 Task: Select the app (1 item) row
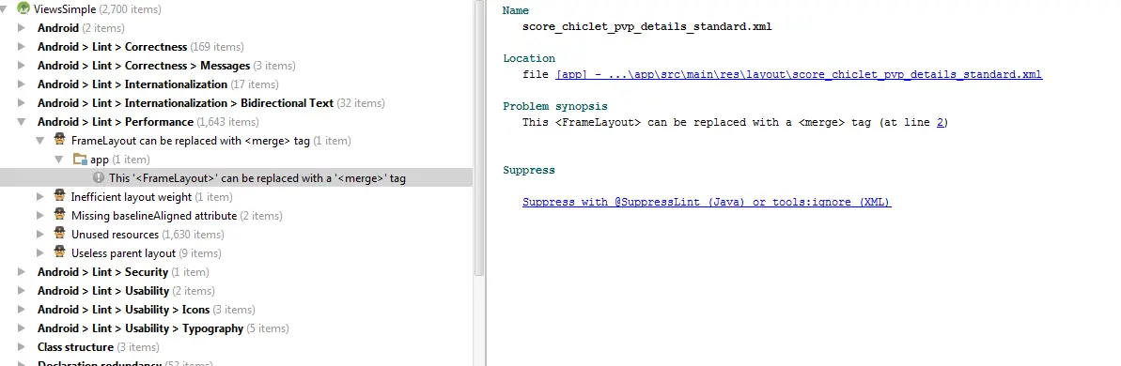coord(120,160)
